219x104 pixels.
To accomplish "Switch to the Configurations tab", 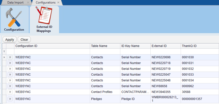I will pos(45,3).
